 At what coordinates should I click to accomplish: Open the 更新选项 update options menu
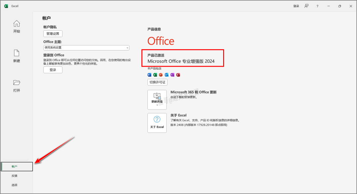pos(157,100)
